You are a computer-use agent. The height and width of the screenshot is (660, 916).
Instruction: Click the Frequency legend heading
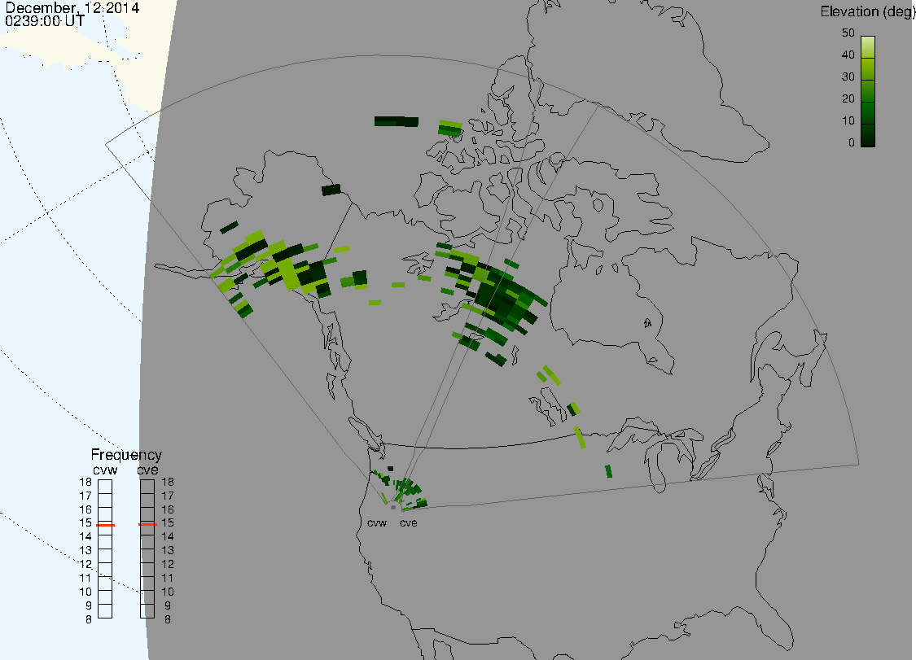pyautogui.click(x=126, y=455)
